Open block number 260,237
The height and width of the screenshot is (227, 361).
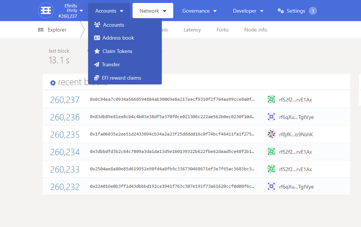pos(65,100)
